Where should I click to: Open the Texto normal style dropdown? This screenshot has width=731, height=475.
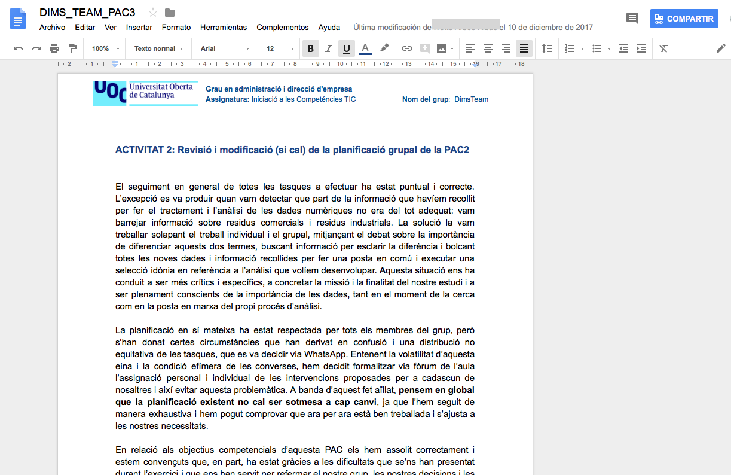[158, 48]
